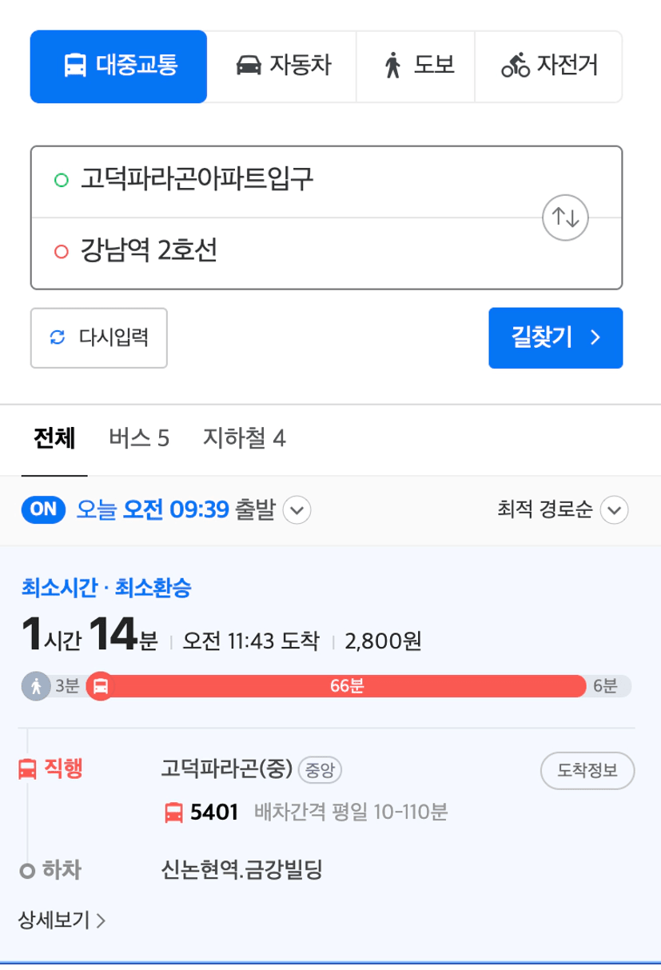Open 도착정보 arrival info button
This screenshot has width=661, height=970.
587,771
